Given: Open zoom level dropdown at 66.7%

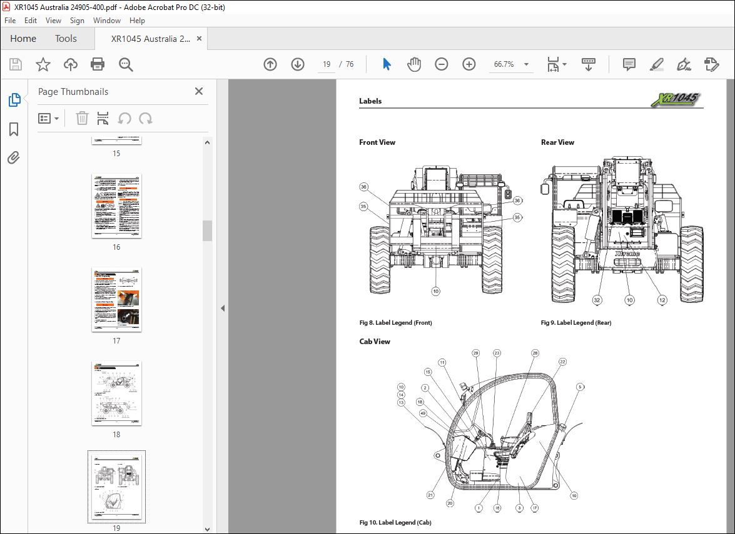Looking at the screenshot, I should [527, 64].
